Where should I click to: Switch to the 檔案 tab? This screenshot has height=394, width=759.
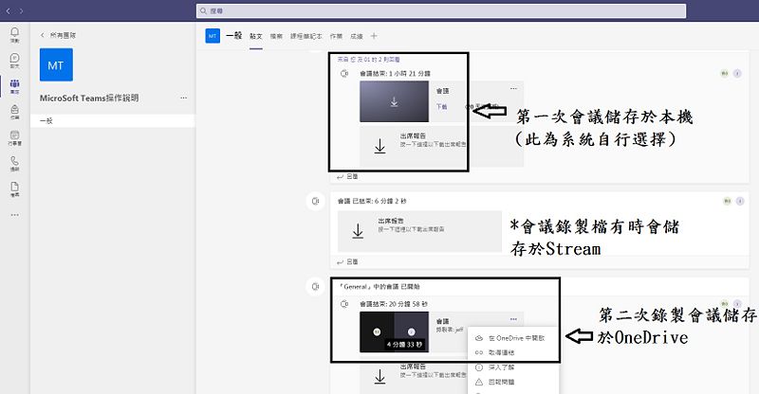click(276, 36)
